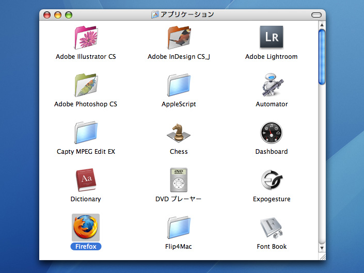Select the Adobe InDesign CS_J folder
Screen dimensions: 364x273
click(179, 38)
